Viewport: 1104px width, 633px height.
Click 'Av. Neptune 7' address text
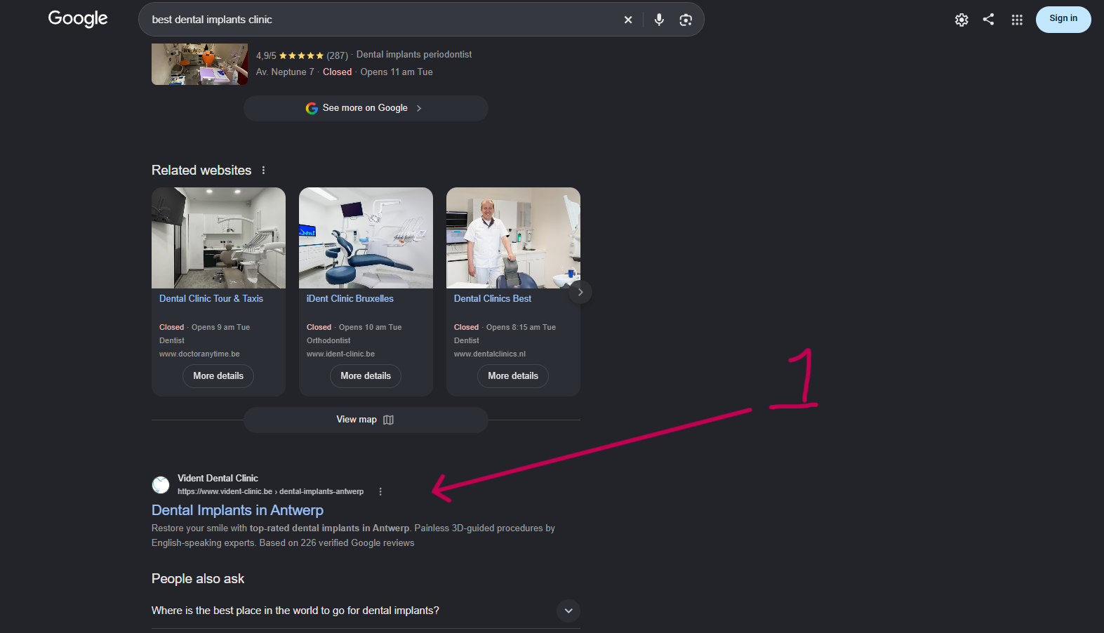285,72
